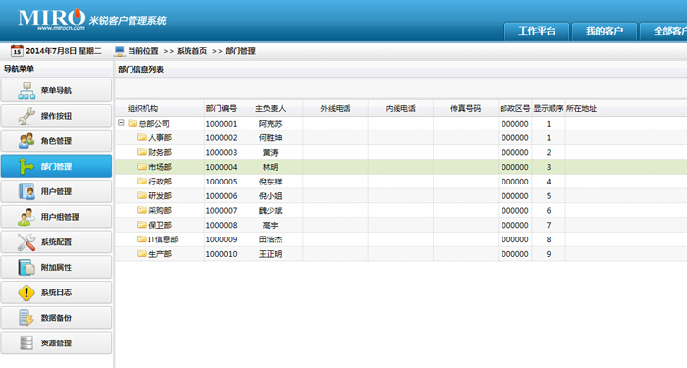Image resolution: width=687 pixels, height=368 pixels.
Task: Click the 人事部 folder icon
Action: point(142,137)
